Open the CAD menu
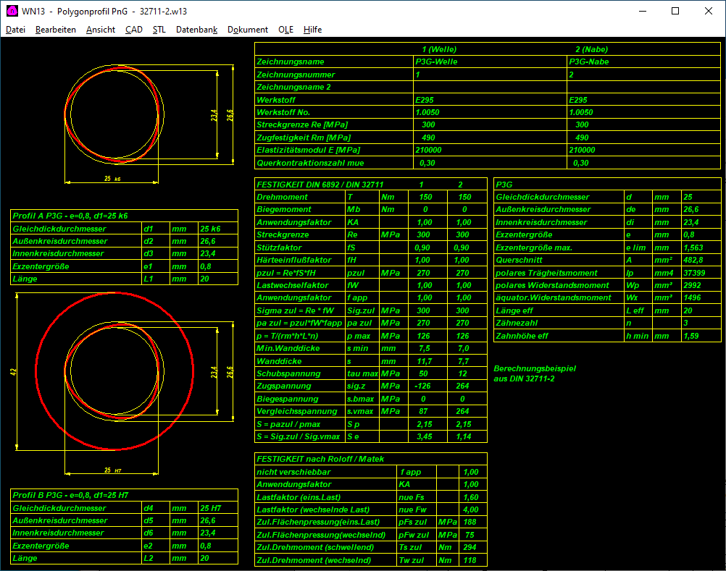 [133, 30]
